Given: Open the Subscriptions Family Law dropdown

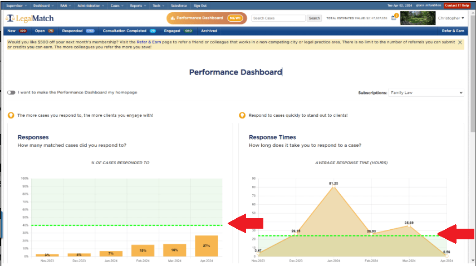Looking at the screenshot, I should pos(426,92).
